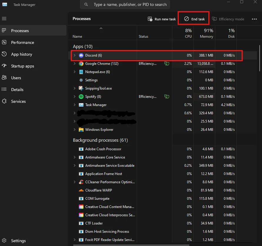Click the Adobe Crash Processor icon
The image size is (262, 246).
click(x=81, y=149)
